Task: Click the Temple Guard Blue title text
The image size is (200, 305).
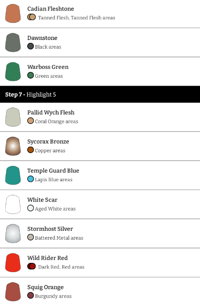Action: (x=53, y=171)
